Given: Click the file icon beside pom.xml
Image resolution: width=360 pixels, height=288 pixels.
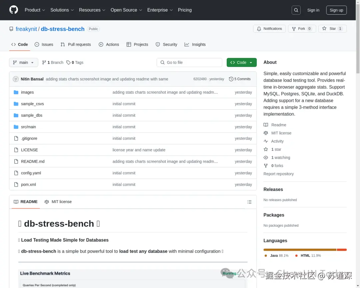Looking at the screenshot, I should [16, 184].
